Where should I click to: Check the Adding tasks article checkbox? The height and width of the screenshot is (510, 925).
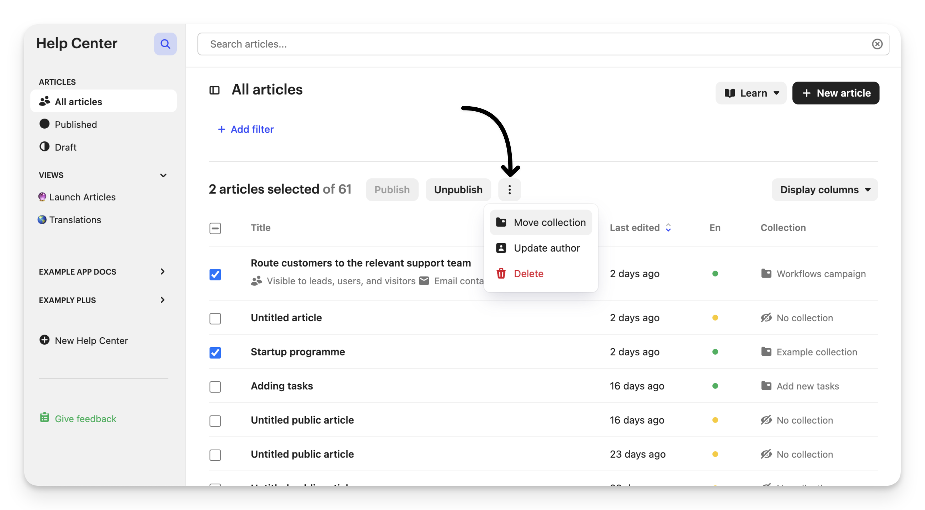pos(215,387)
